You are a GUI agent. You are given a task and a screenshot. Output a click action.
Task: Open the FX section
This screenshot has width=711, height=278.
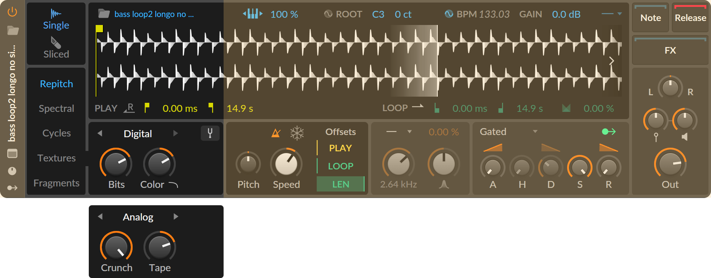point(670,50)
